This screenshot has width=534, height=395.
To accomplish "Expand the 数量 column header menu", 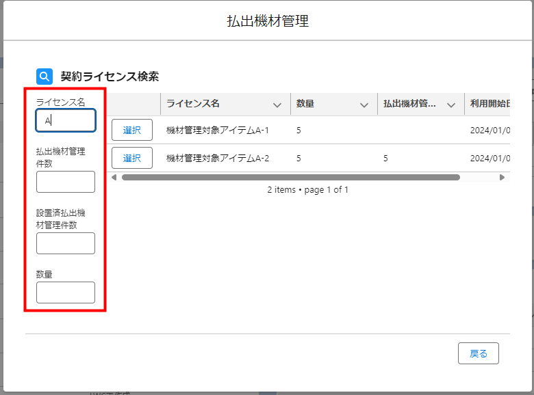I will (x=364, y=105).
